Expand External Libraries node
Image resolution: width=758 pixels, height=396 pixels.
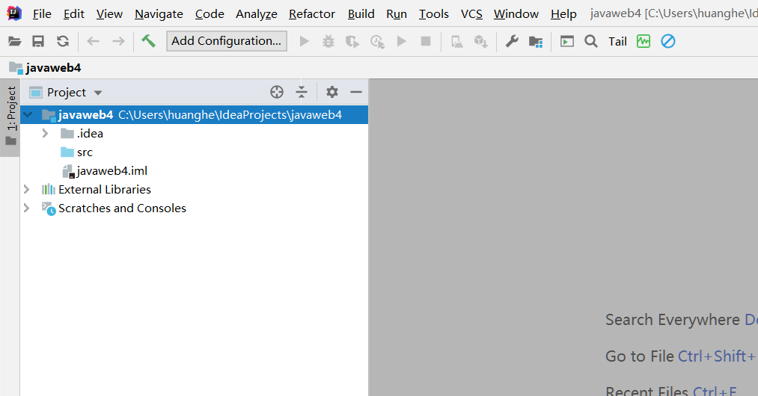(27, 189)
